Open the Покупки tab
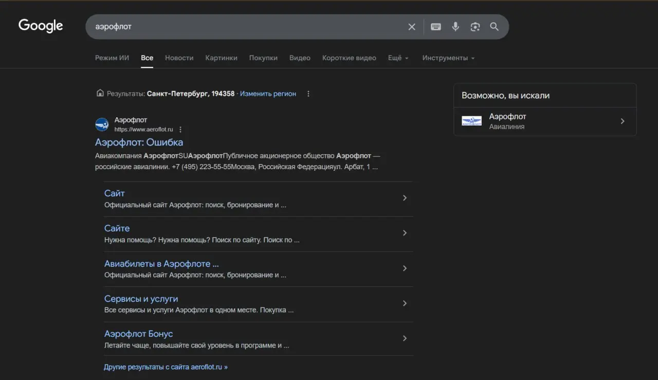The width and height of the screenshot is (658, 380). click(263, 58)
